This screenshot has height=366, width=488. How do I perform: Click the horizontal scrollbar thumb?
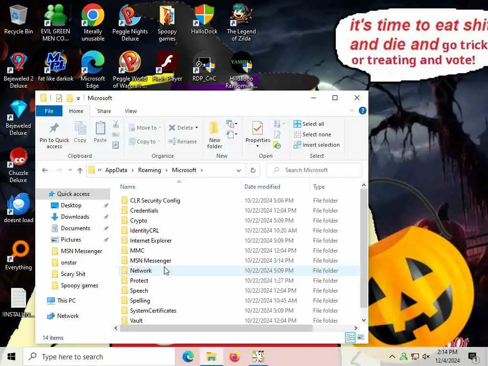[216, 328]
